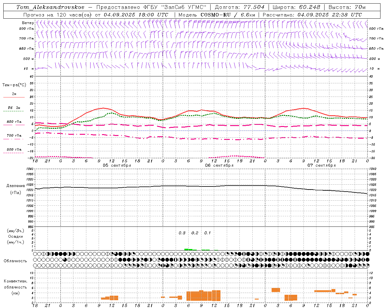This screenshot has height=308, width=385.
Task: Click the Рассчитано 04.09.2025 22:38 UTC timestamp
Action: pos(312,15)
